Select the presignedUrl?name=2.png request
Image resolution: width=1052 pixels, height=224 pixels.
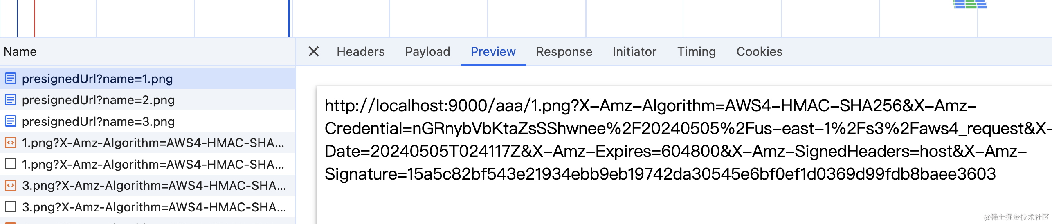coord(98,100)
